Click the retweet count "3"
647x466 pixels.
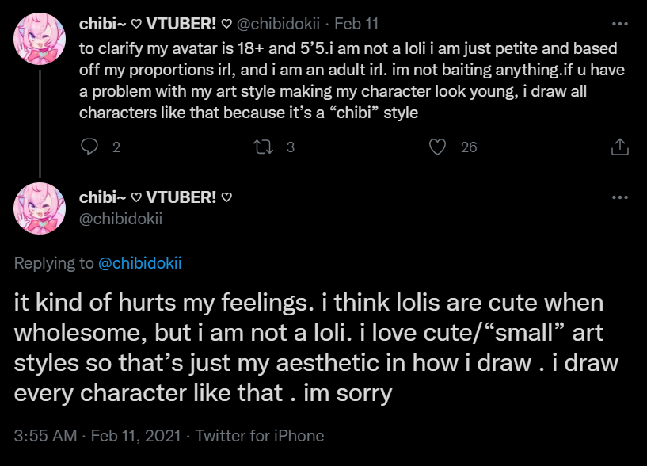coord(290,147)
